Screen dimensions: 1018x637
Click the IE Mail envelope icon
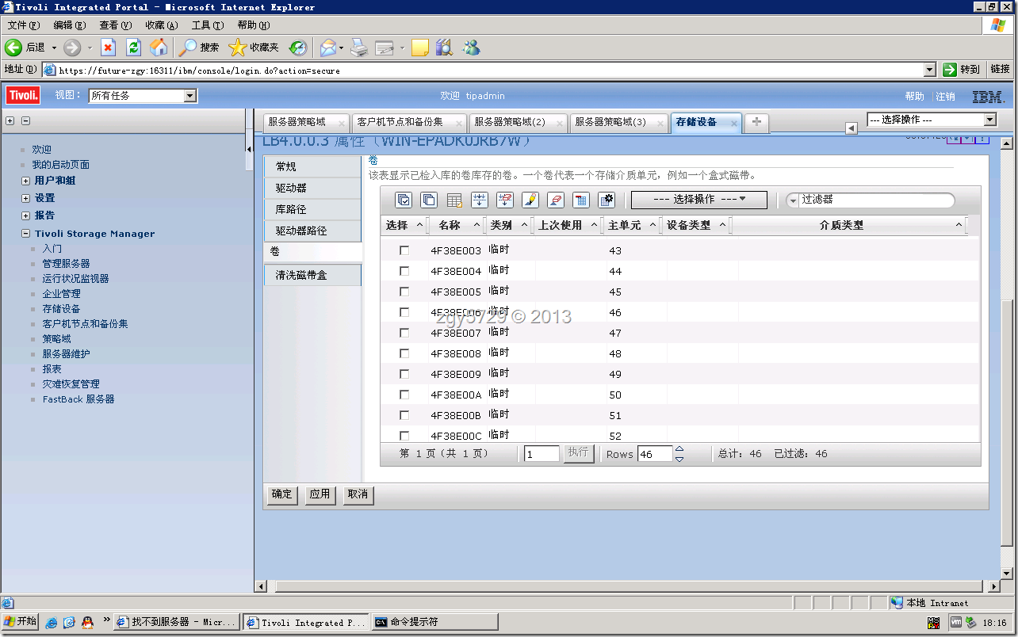tap(327, 48)
